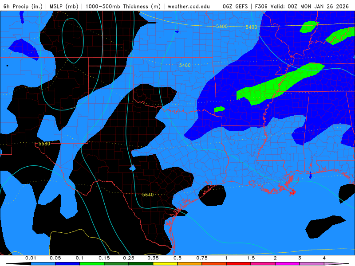Click the yellow 0.35–0.5 color bar segment
Screen dimensions: 355x266
[x=165, y=264]
